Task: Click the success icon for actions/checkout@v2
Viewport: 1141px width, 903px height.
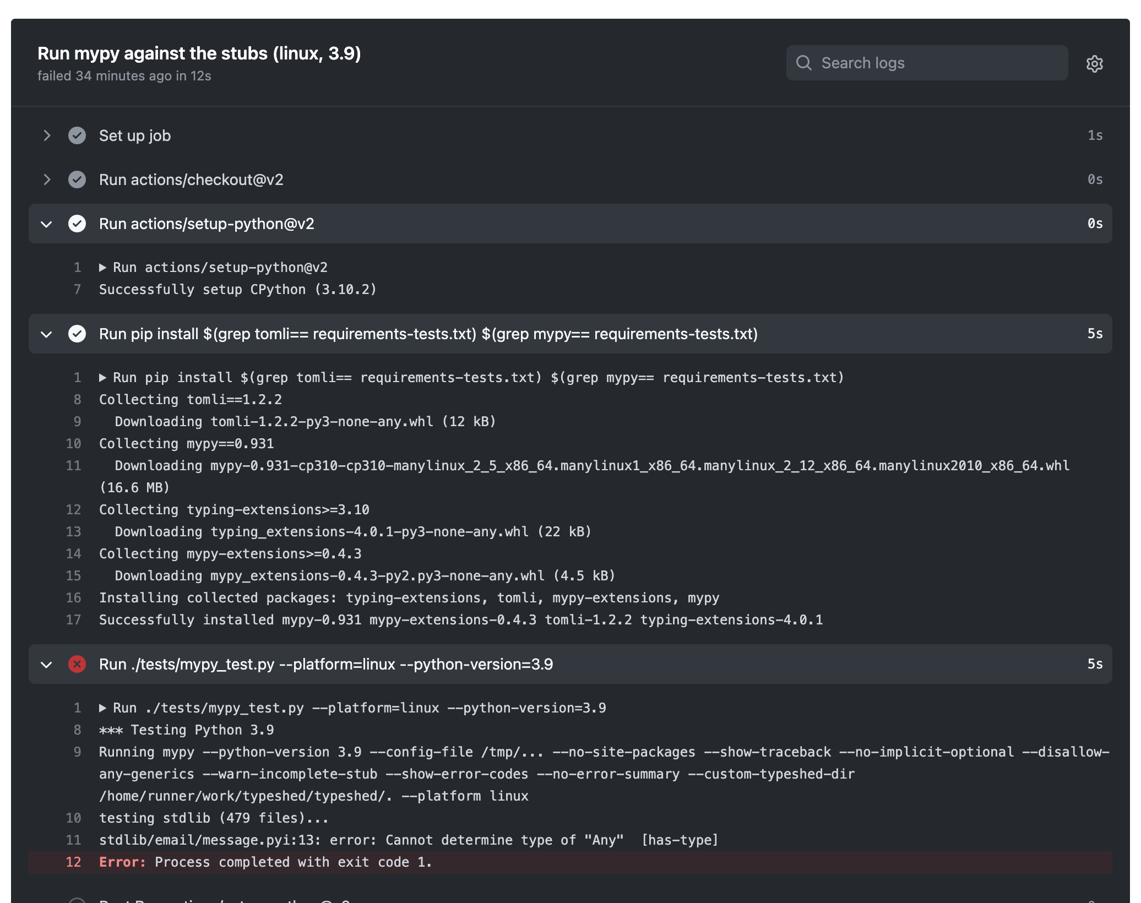Action: [x=77, y=179]
